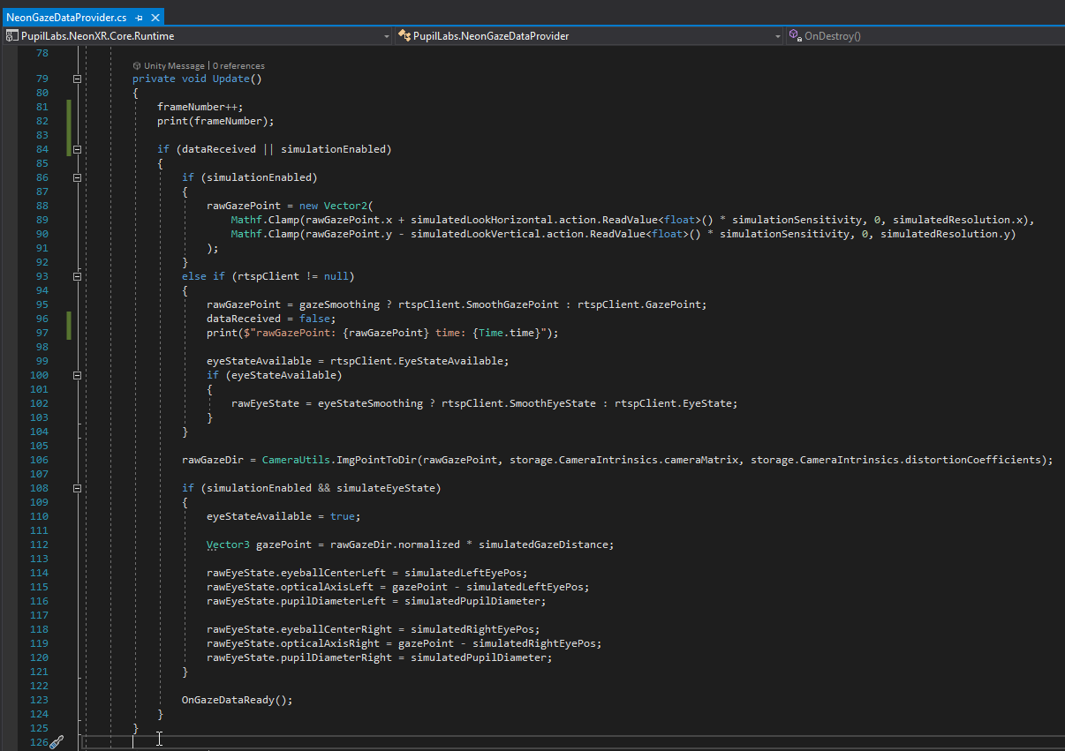This screenshot has width=1065, height=751.
Task: Pin the NeonGazeDataProvider.cs tab
Action: [140, 18]
